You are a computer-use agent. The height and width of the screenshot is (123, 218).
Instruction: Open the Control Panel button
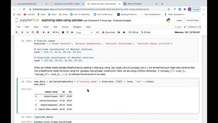[x=192, y=20]
